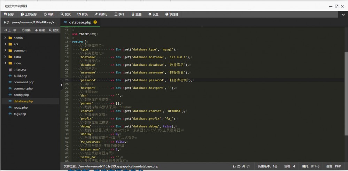Click 全部保存 save all button
Screen dimensions: 348x171
pyautogui.click(x=29, y=14)
